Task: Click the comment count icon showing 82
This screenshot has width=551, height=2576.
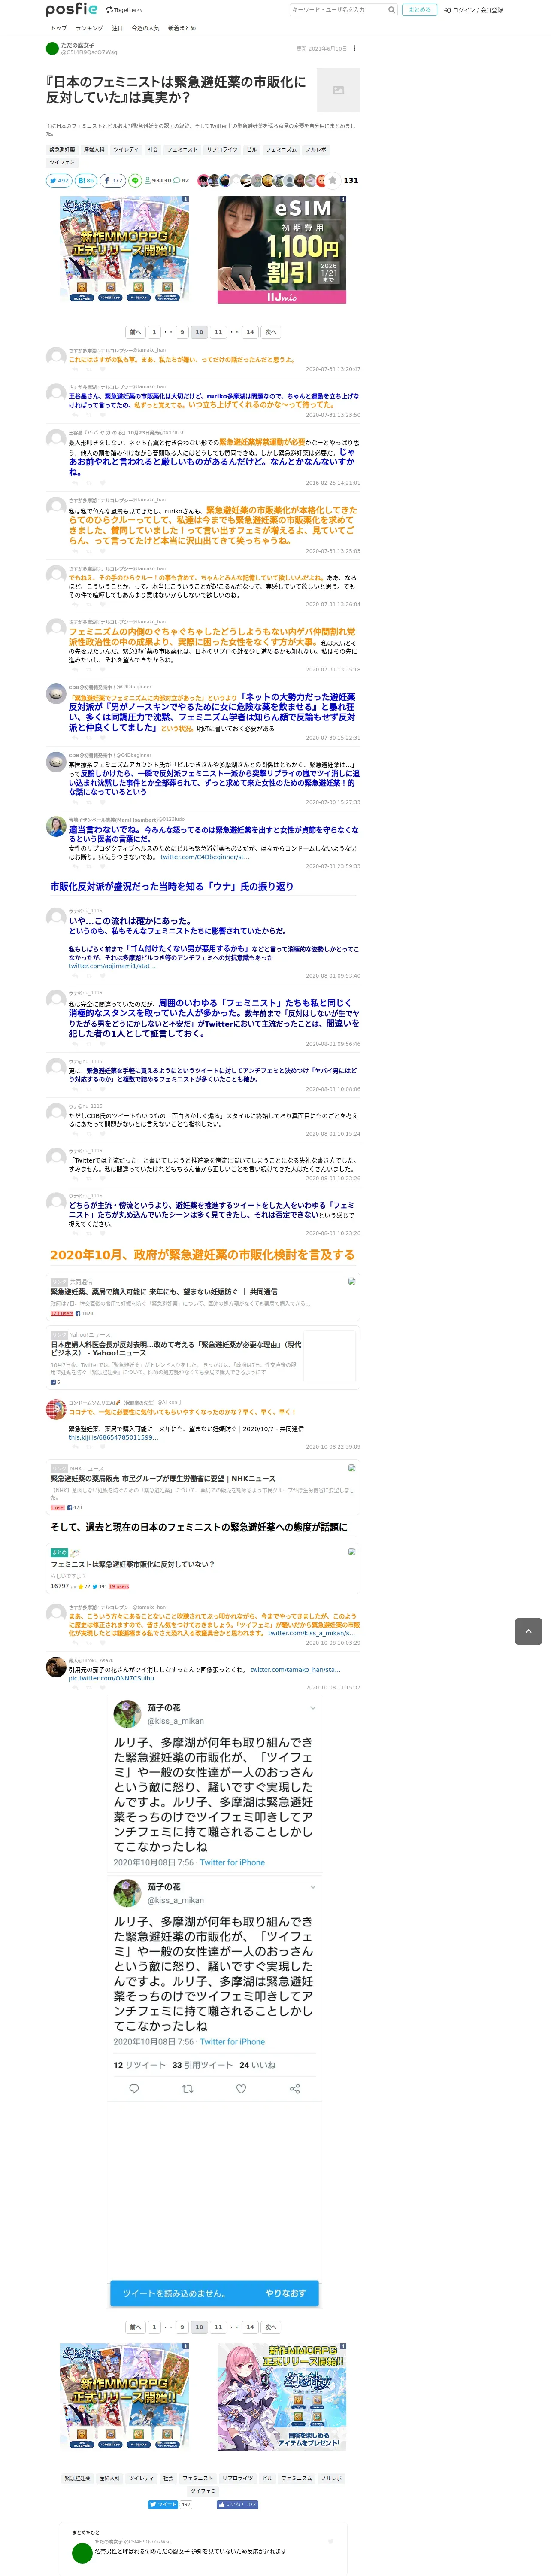Action: (181, 181)
